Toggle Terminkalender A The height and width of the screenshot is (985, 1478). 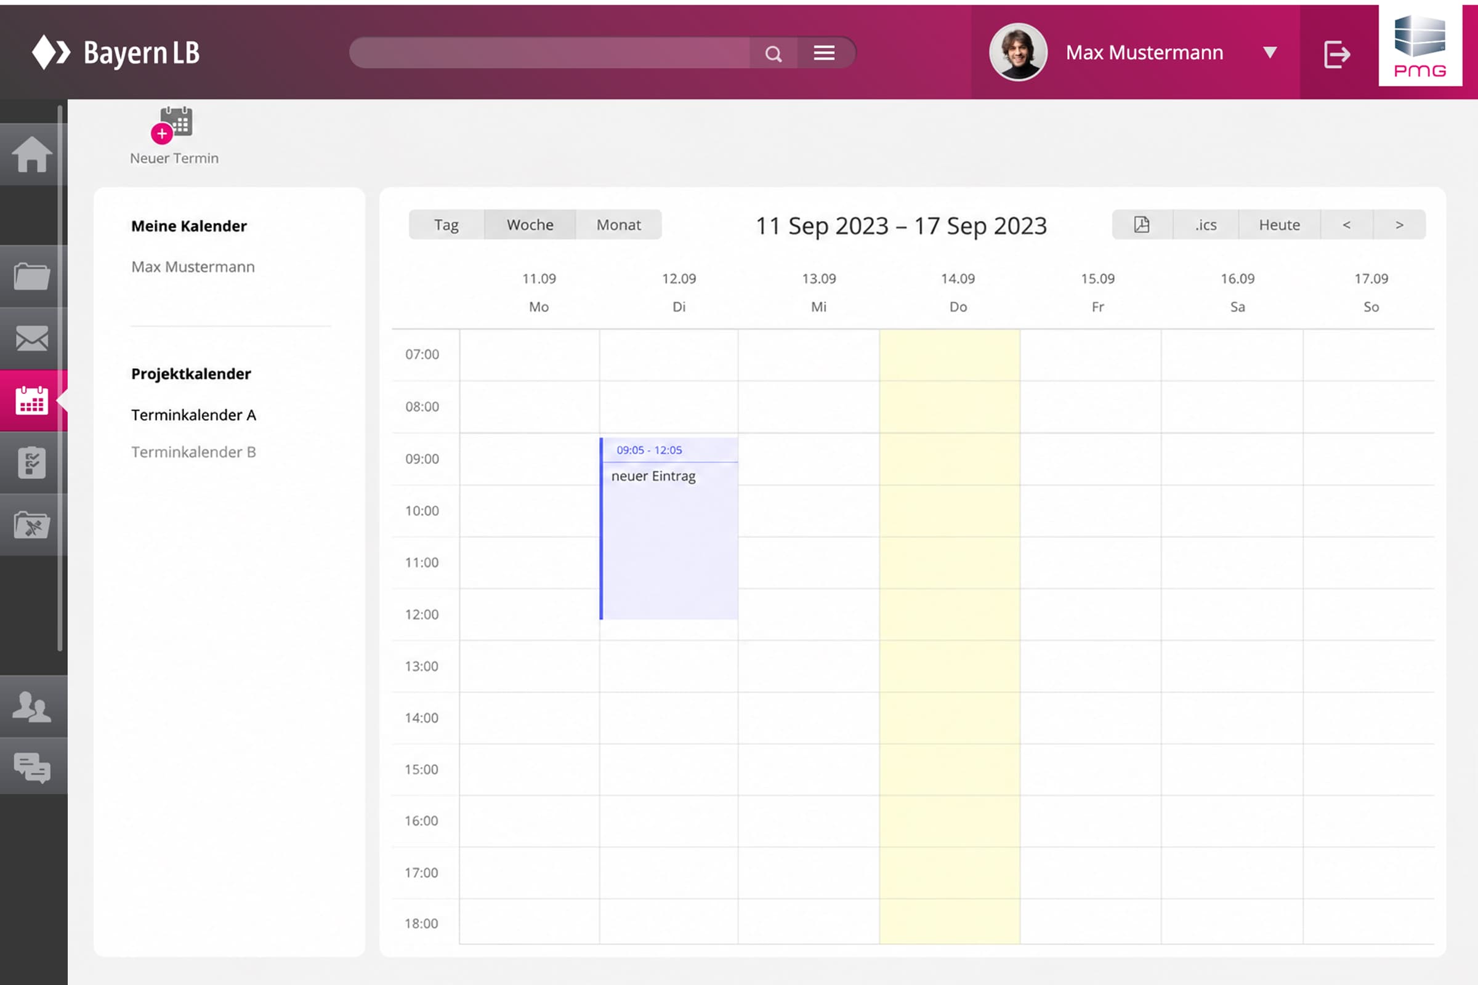pos(193,414)
